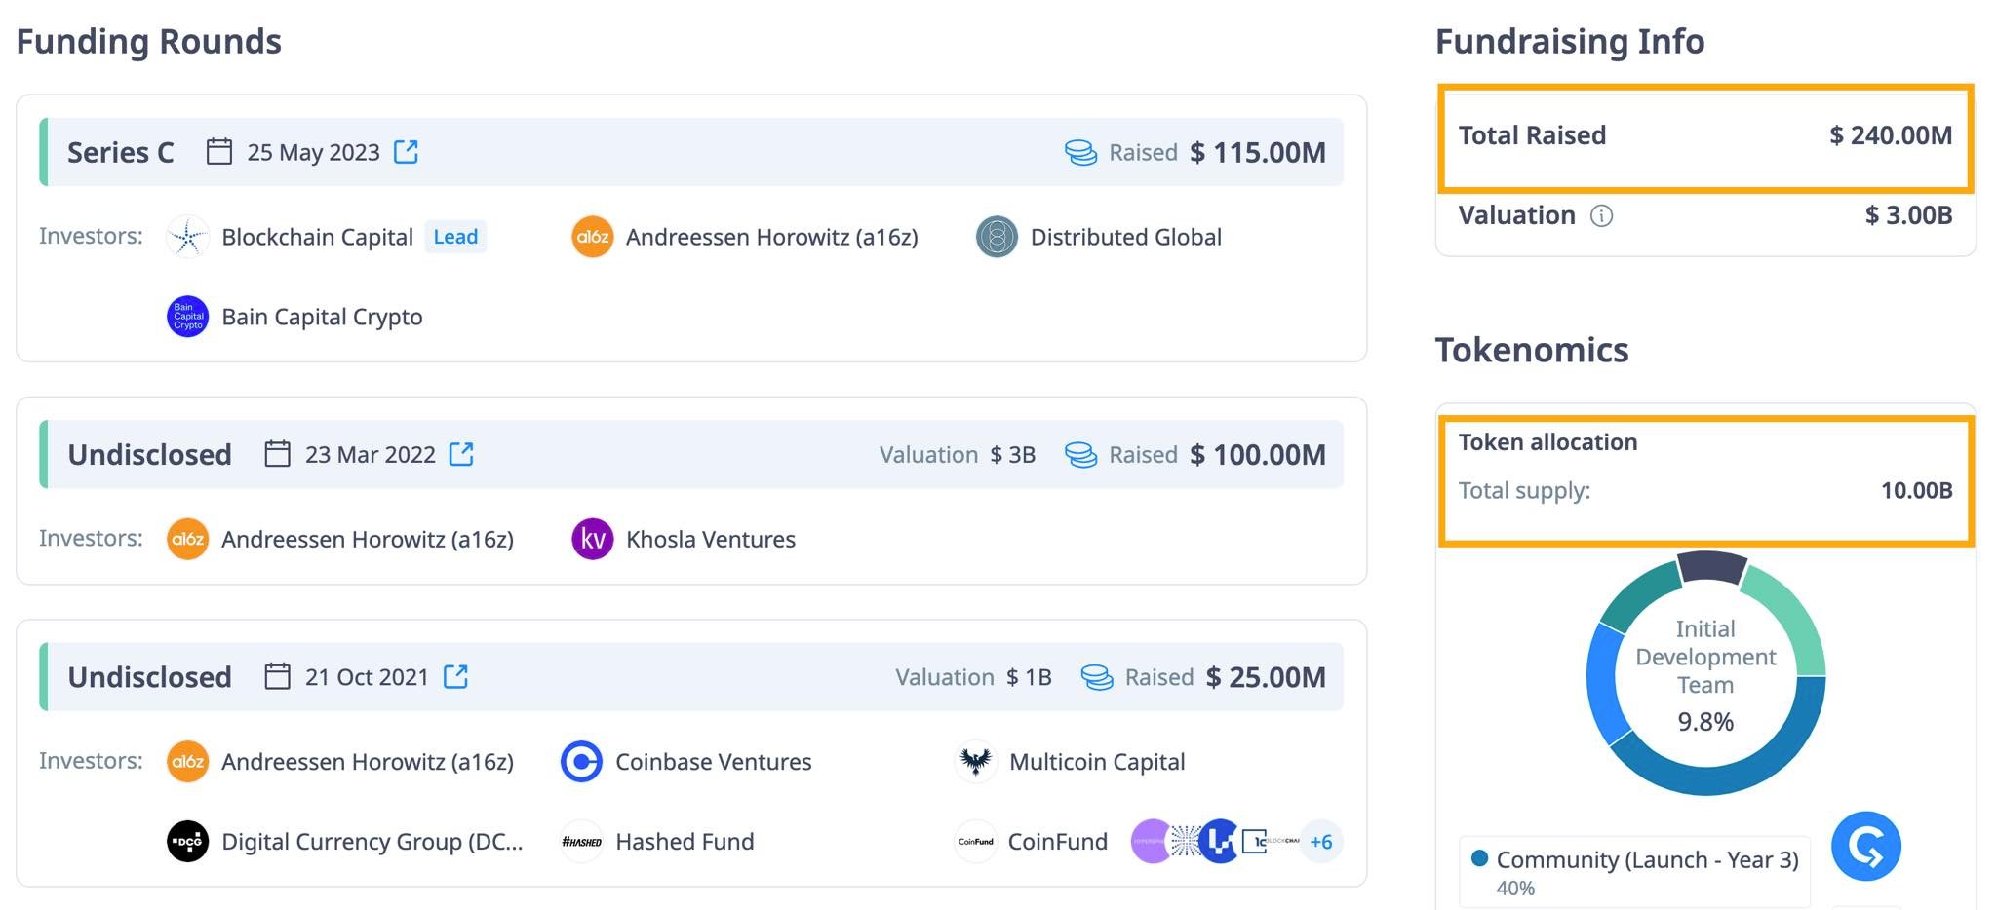Open Digital Currency Group investor link
This screenshot has width=1997, height=910.
coord(372,842)
